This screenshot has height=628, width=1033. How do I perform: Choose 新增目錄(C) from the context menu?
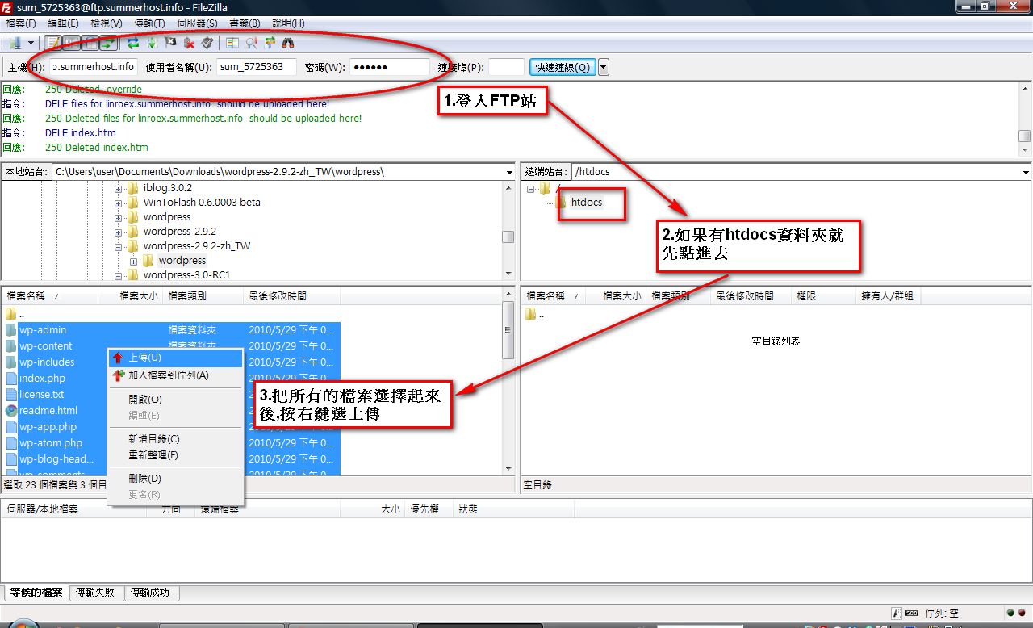(175, 439)
